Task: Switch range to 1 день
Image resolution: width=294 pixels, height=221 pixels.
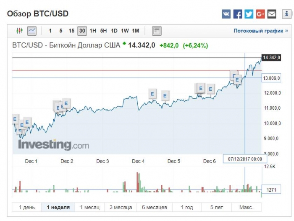Action: coord(27,207)
